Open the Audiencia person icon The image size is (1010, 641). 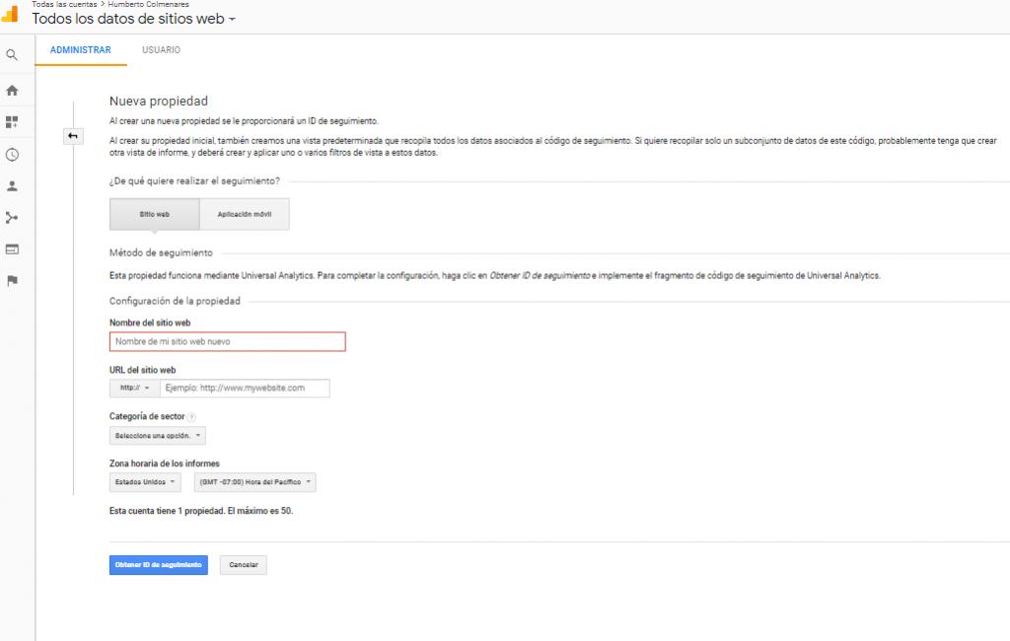[12, 184]
